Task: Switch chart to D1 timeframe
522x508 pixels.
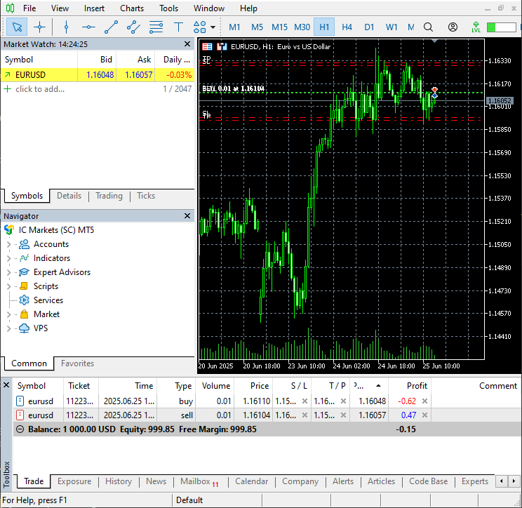Action: pyautogui.click(x=369, y=27)
